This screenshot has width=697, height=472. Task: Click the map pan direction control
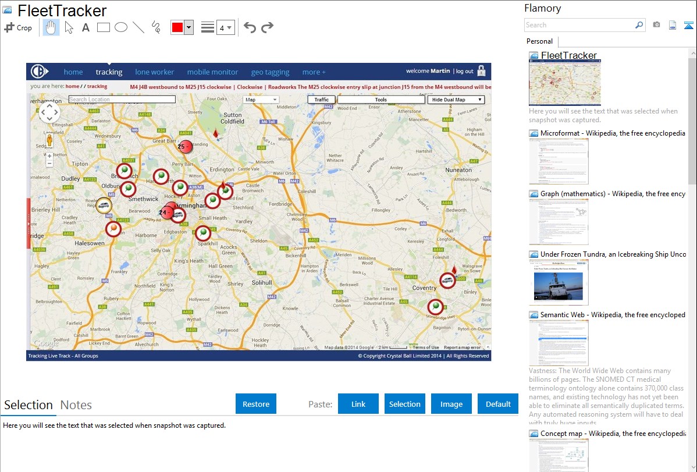coord(49,112)
